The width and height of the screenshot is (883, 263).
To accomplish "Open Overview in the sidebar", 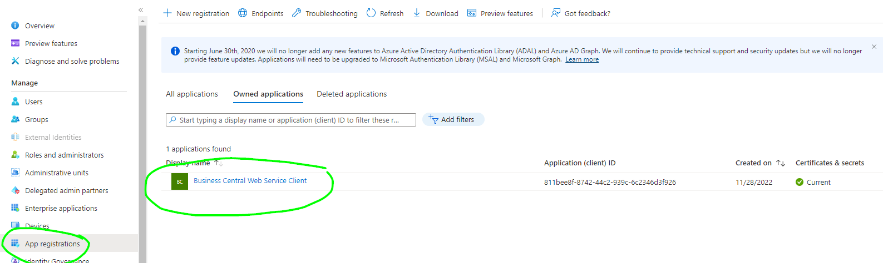I will pyautogui.click(x=40, y=26).
